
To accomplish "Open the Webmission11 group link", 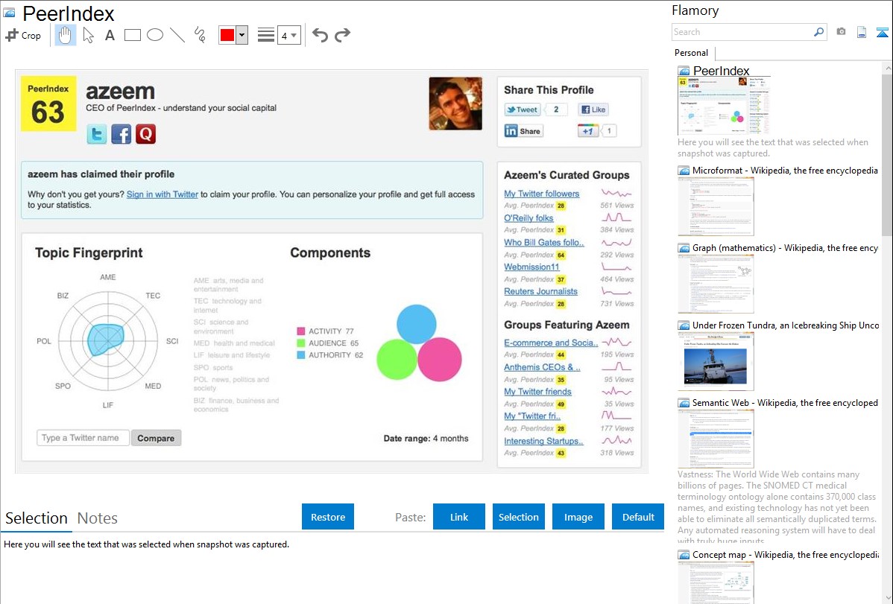I will 531,267.
